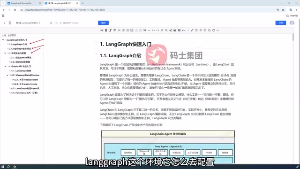Insert a horizontal rule line
This screenshot has width=300, height=169.
(149, 30)
